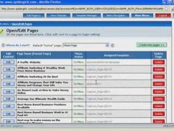Image resolution: width=174 pixels, height=131 pixels.
Task: Click the red Logout button
Action: pyautogui.click(x=163, y=15)
